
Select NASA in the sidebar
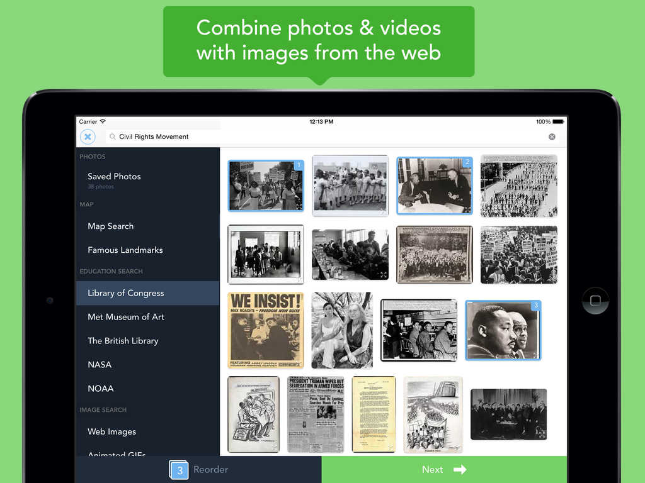(99, 364)
